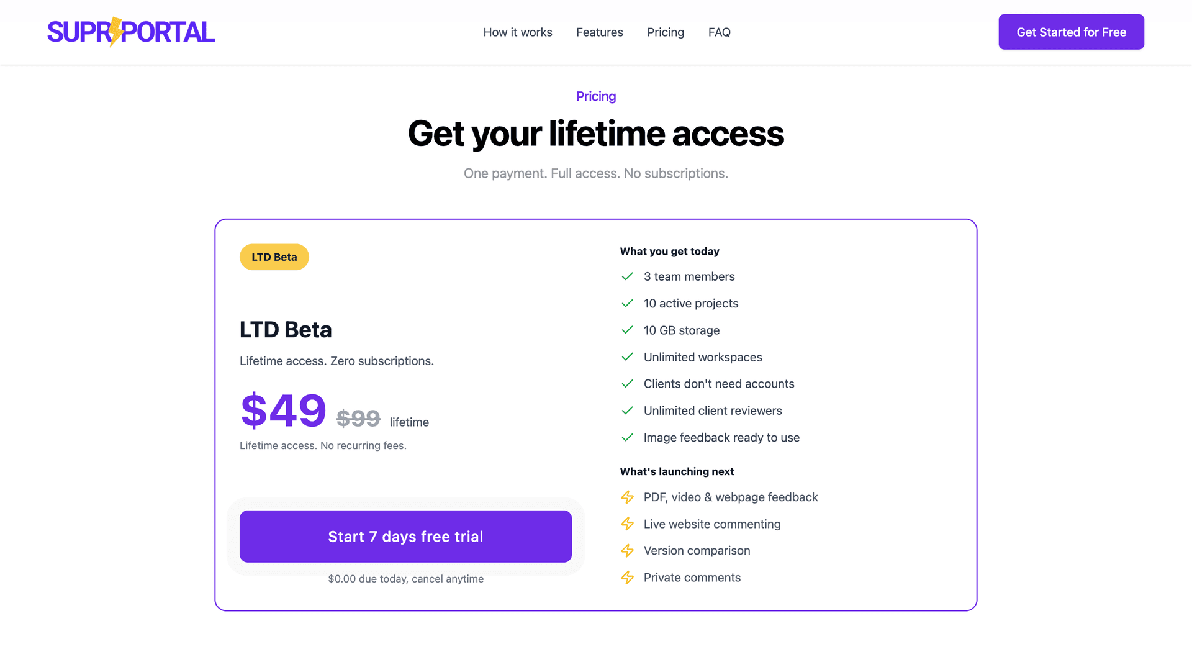Click the What you get today heading
Viewport: 1192px width, 649px height.
[x=669, y=251]
